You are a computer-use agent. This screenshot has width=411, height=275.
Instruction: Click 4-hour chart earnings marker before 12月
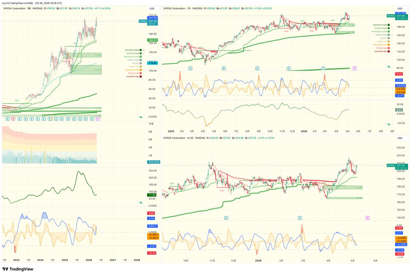[226, 218]
